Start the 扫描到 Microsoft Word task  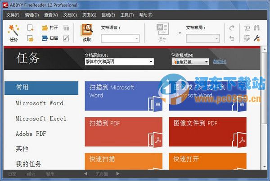[x=123, y=96]
